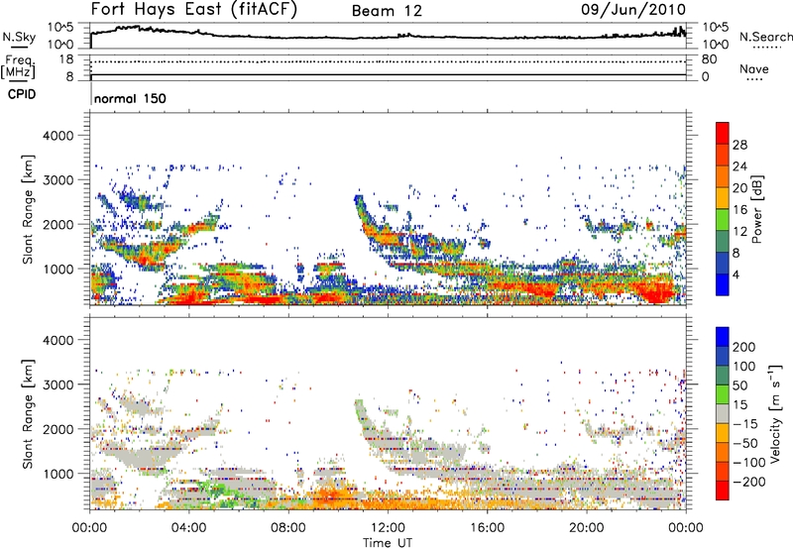Click the '-50' velocity color bar value

pos(744,443)
